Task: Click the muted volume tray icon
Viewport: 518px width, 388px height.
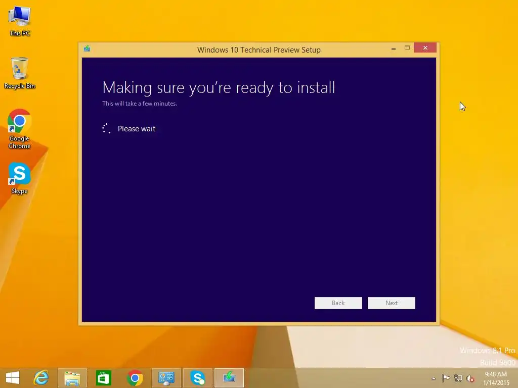Action: 470,378
